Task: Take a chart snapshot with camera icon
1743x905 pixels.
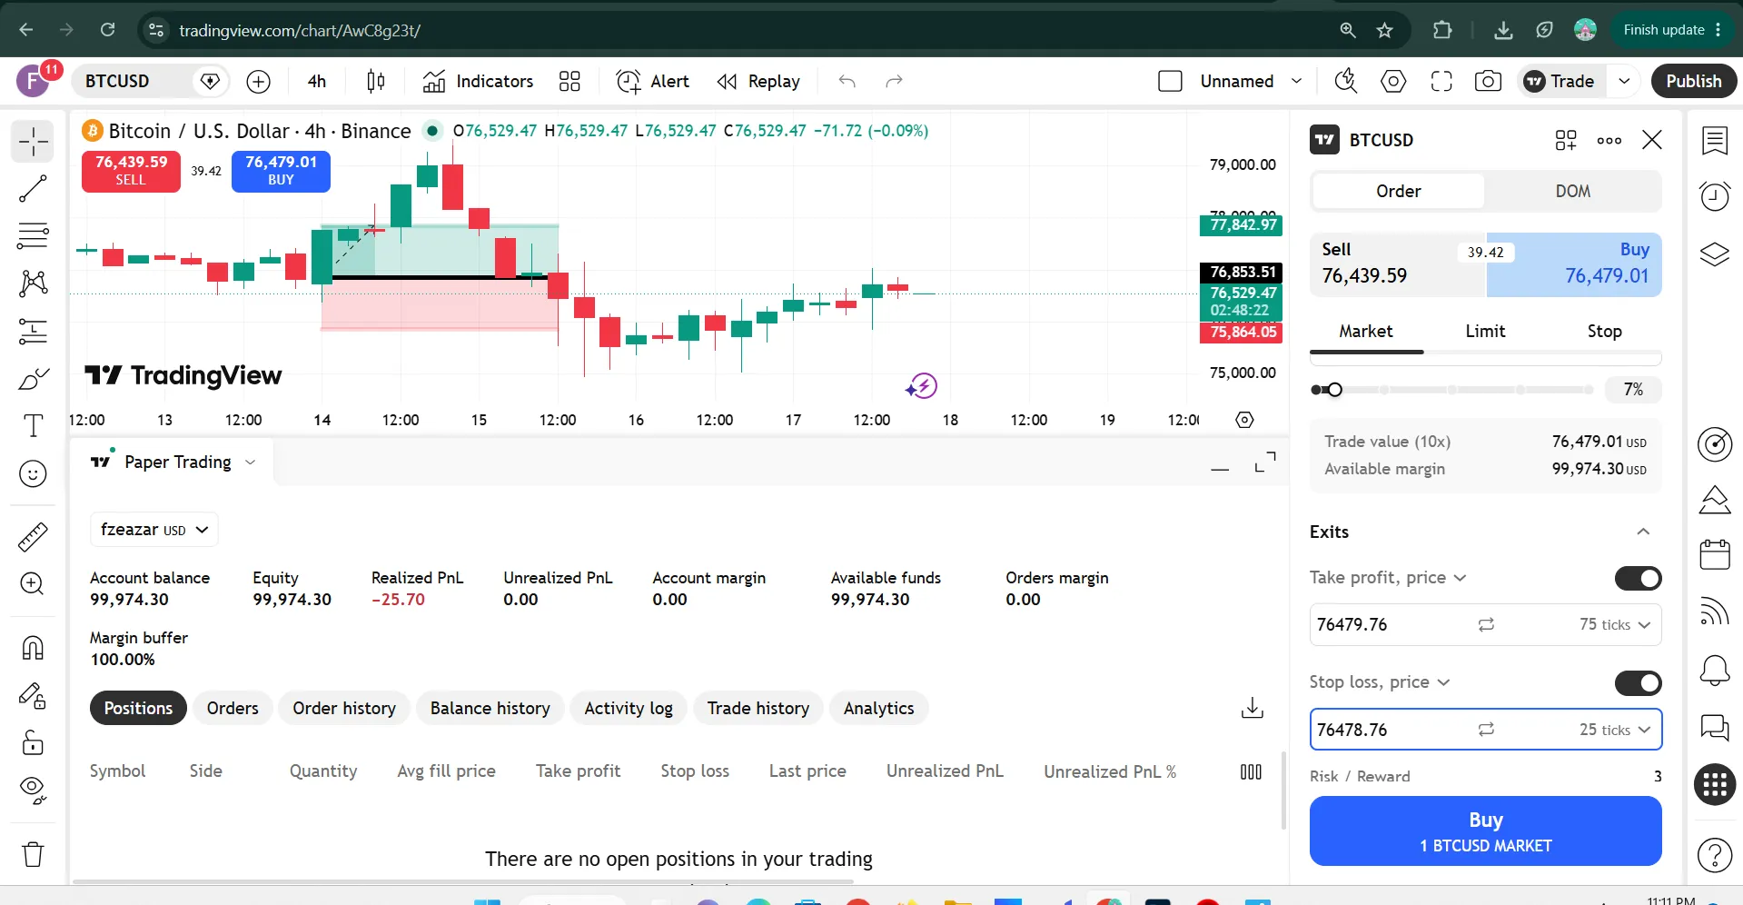Action: click(x=1488, y=81)
